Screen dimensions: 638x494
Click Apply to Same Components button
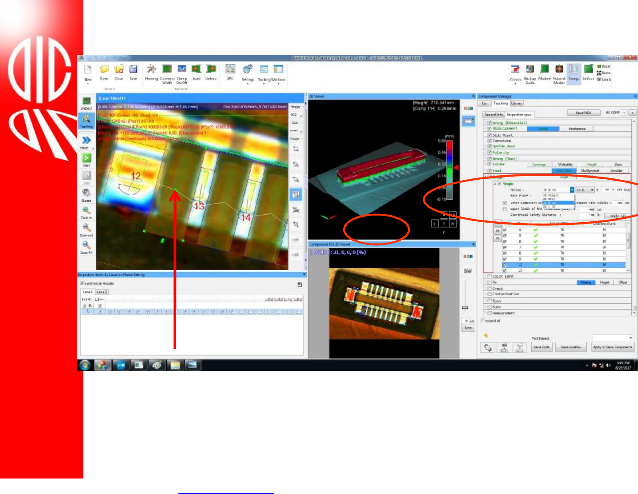click(613, 347)
